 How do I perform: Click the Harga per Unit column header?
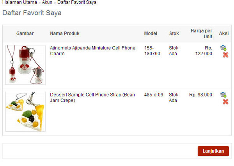(201, 33)
